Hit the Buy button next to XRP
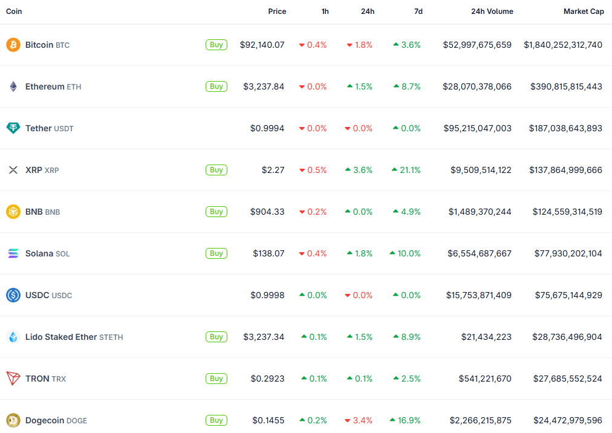Screen dimensions: 612x433 216,170
